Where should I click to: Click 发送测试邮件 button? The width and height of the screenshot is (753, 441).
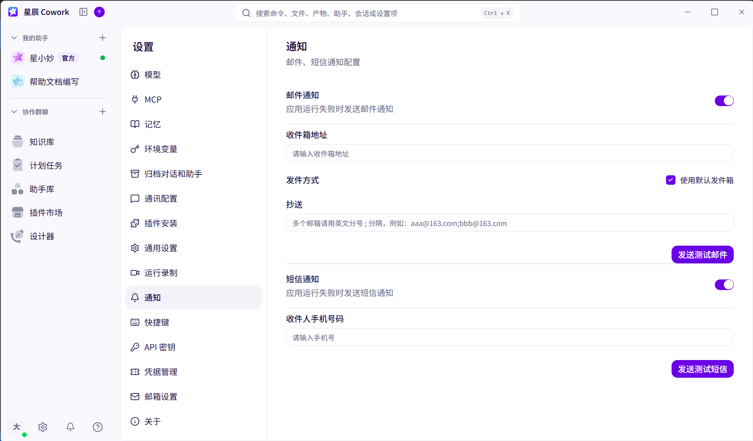tap(702, 255)
